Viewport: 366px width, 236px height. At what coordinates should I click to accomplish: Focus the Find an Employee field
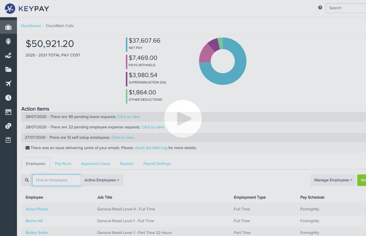pos(56,180)
